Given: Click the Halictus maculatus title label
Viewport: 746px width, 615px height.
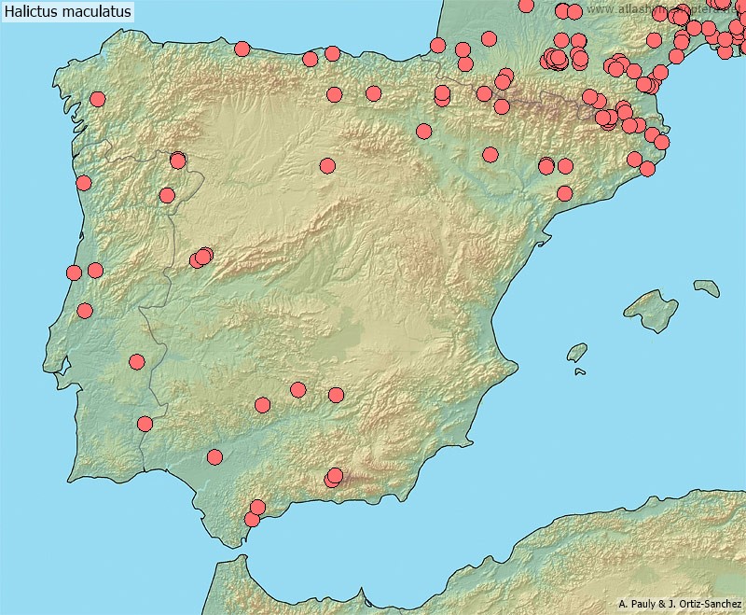Looking at the screenshot, I should pyautogui.click(x=67, y=12).
